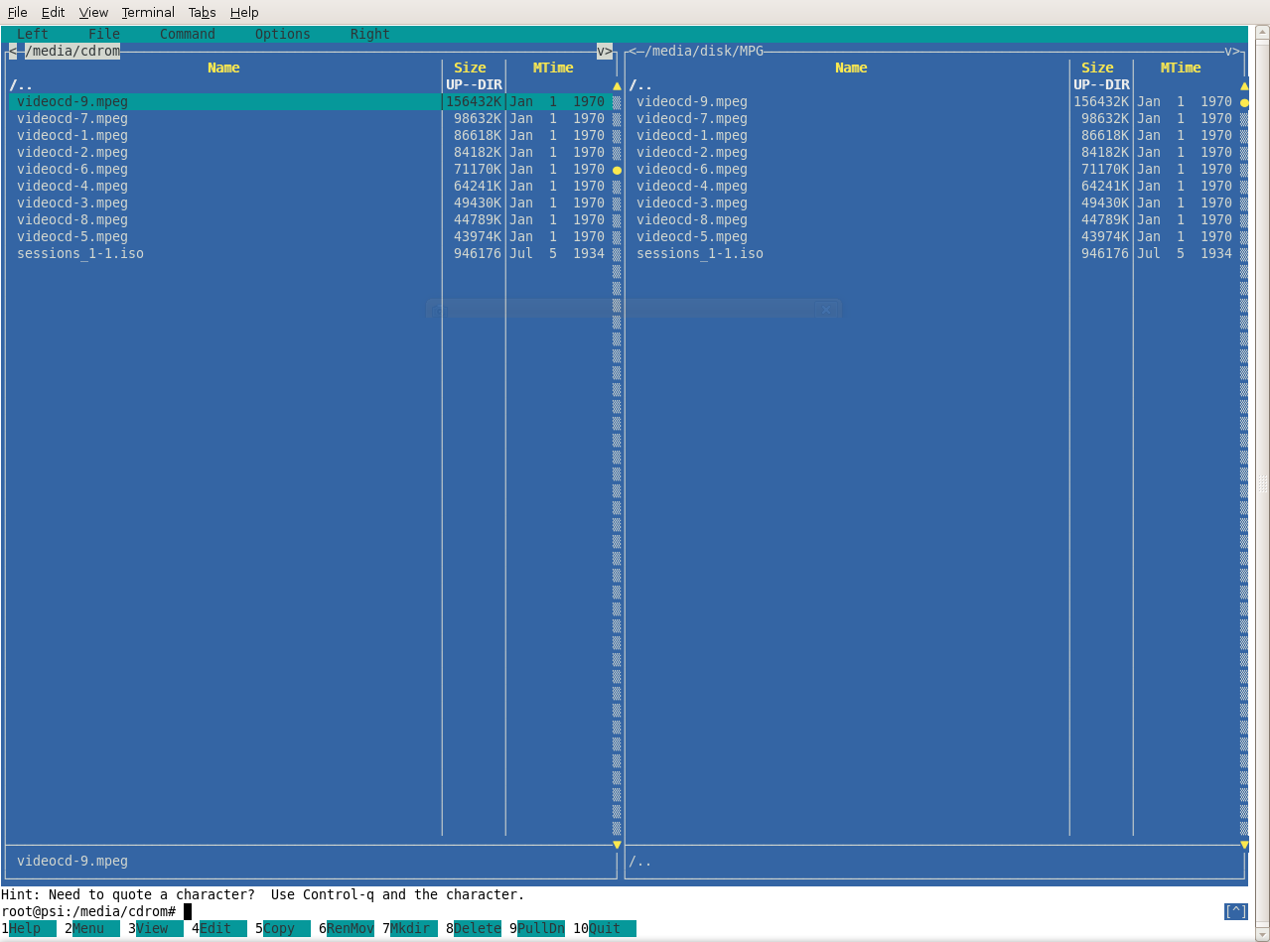The height and width of the screenshot is (942, 1270).
Task: Click the left panel's vertical scrollbar track
Action: [x=617, y=496]
